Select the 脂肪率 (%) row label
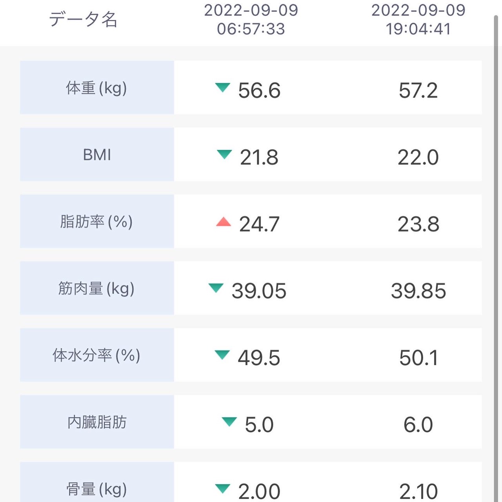The width and height of the screenshot is (502, 502). click(97, 221)
